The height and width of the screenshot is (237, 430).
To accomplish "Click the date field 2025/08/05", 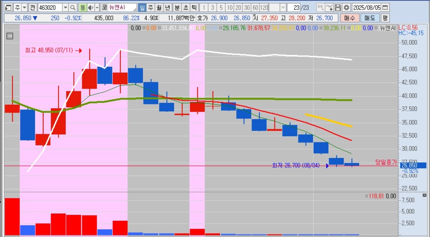I will (367, 8).
